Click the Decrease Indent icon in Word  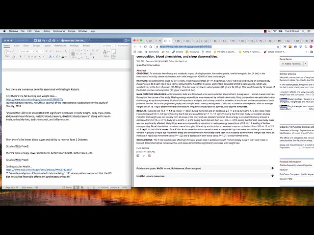coord(93,50)
